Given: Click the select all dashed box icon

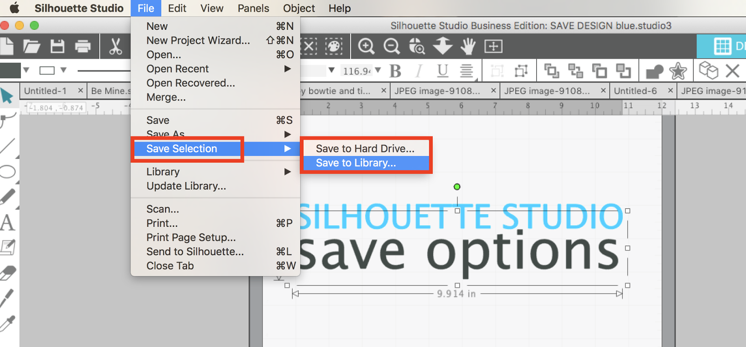Looking at the screenshot, I should pyautogui.click(x=309, y=46).
